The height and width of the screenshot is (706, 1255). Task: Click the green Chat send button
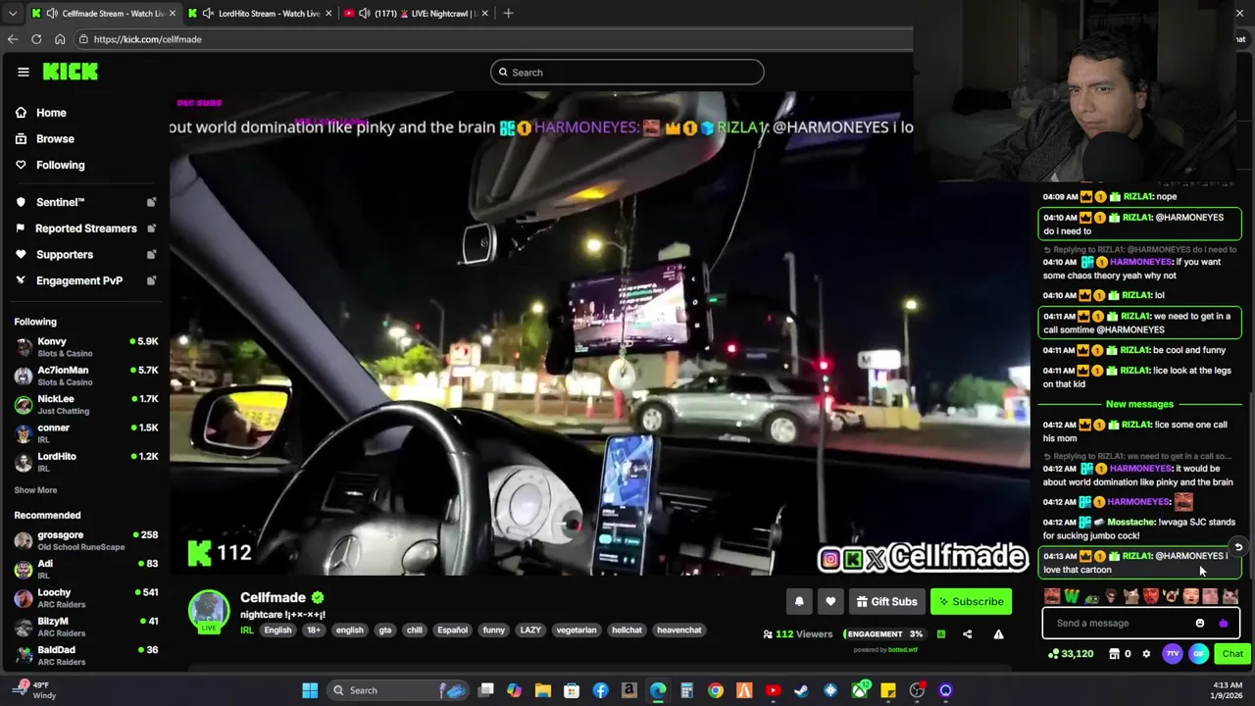[1231, 654]
